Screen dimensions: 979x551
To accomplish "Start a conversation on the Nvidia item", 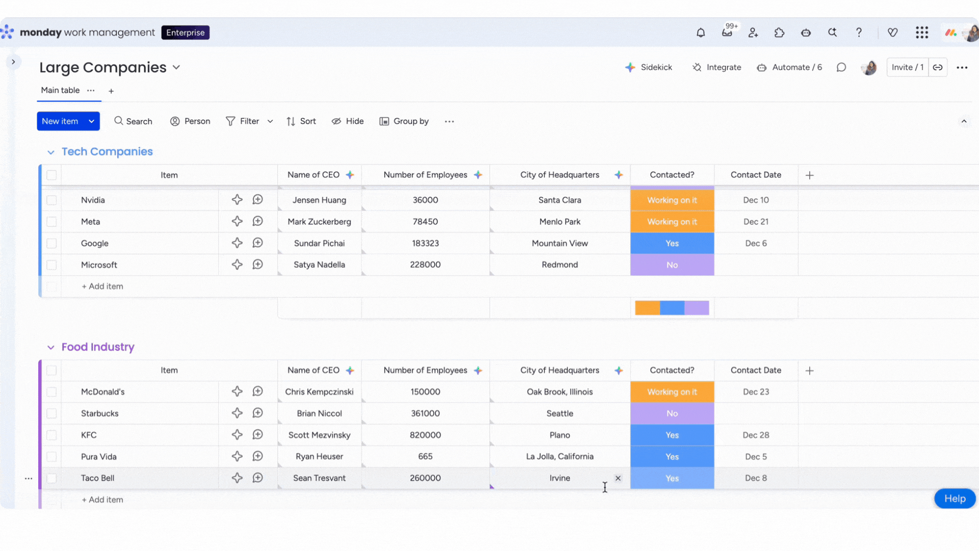I will click(257, 199).
